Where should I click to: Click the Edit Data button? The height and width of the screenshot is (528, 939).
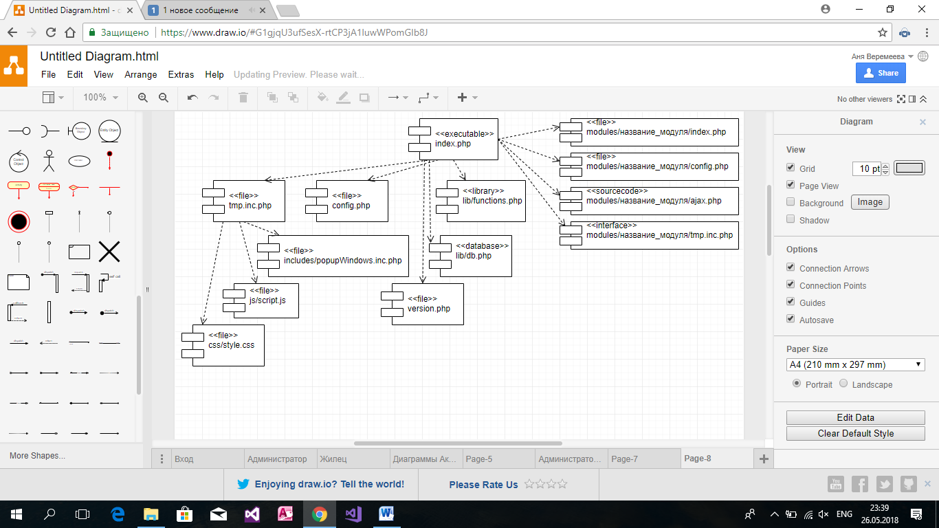[856, 417]
